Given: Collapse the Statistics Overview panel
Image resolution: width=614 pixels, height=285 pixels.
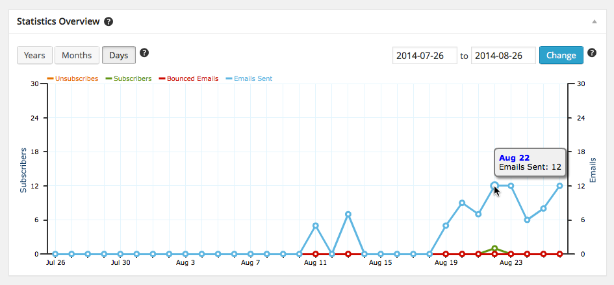Looking at the screenshot, I should point(594,22).
